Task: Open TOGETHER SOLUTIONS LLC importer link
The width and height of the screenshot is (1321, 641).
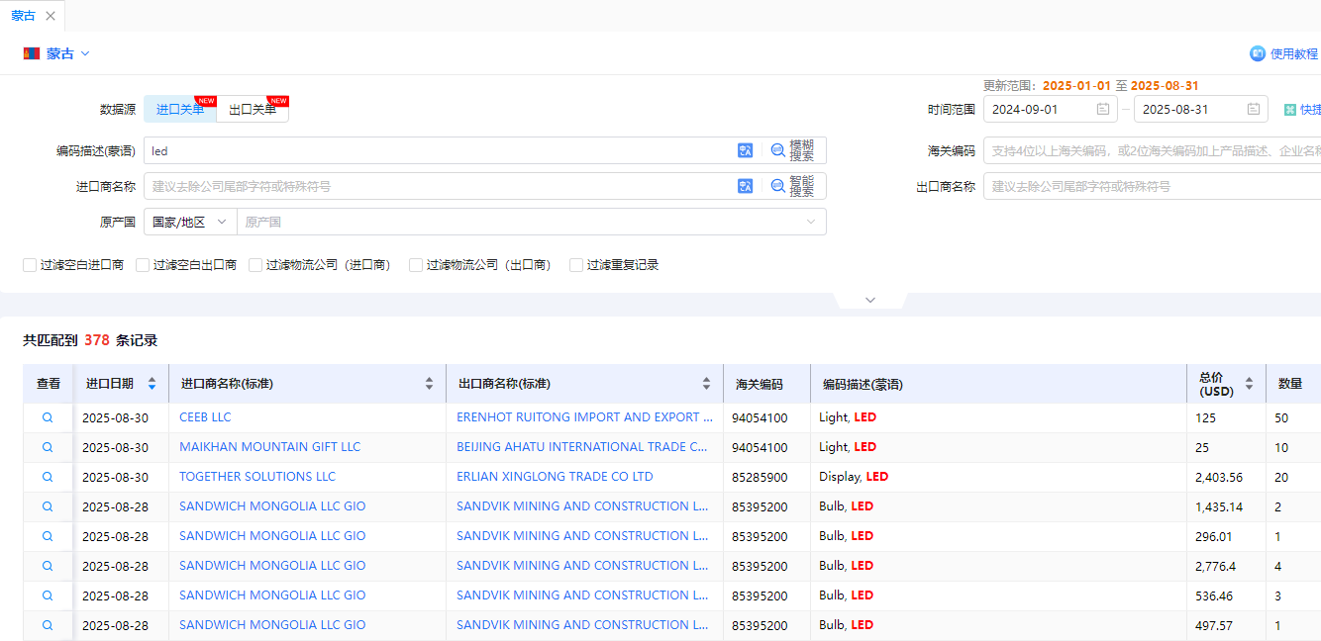Action: [x=257, y=477]
